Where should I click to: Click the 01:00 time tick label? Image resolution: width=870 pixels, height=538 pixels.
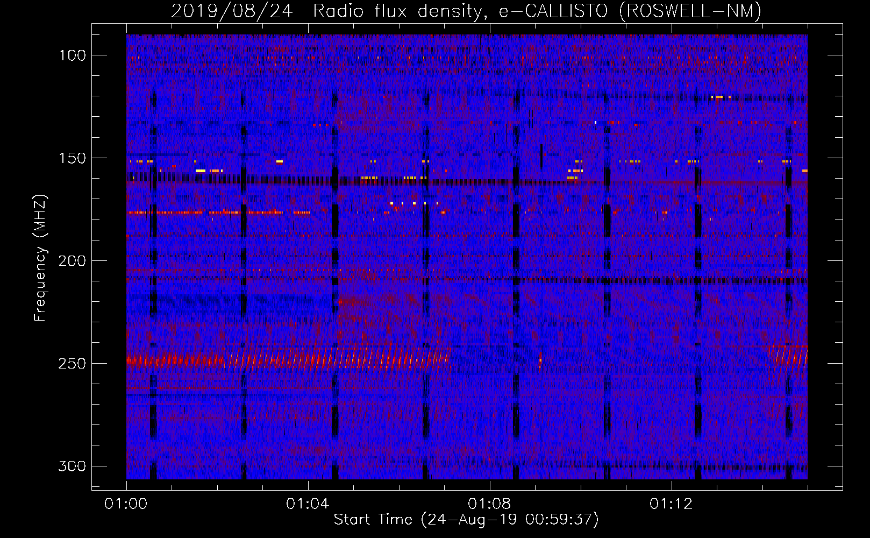tap(126, 504)
